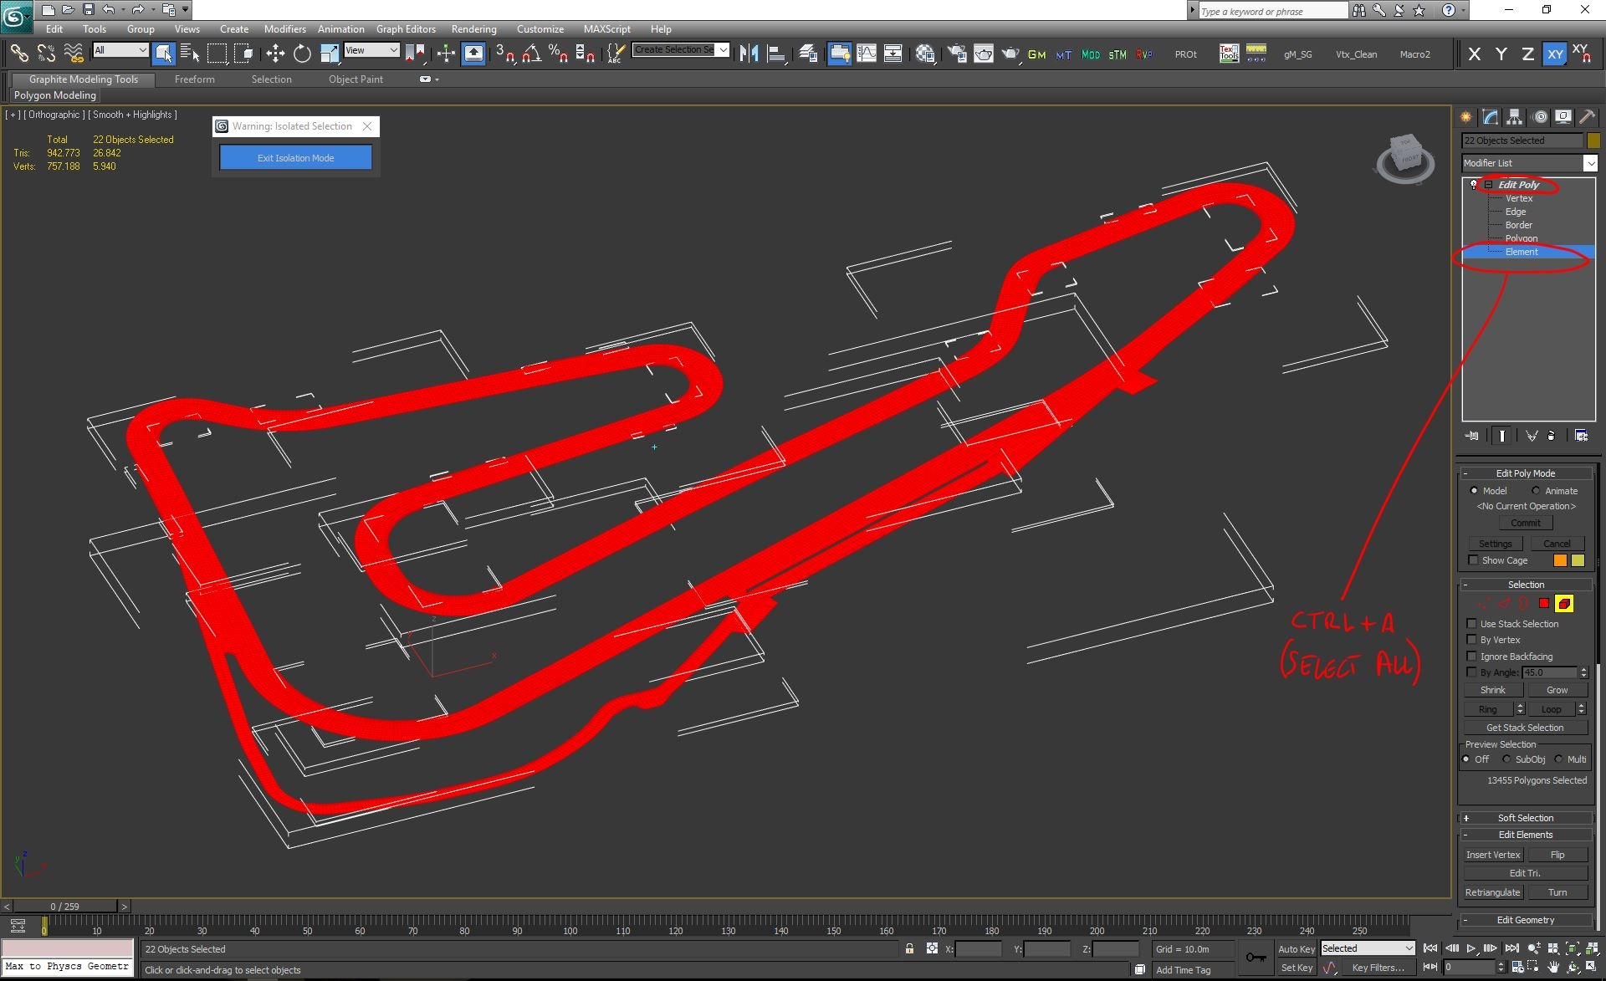Image resolution: width=1606 pixels, height=981 pixels.
Task: Open the Modifier List dropdown
Action: (x=1529, y=163)
